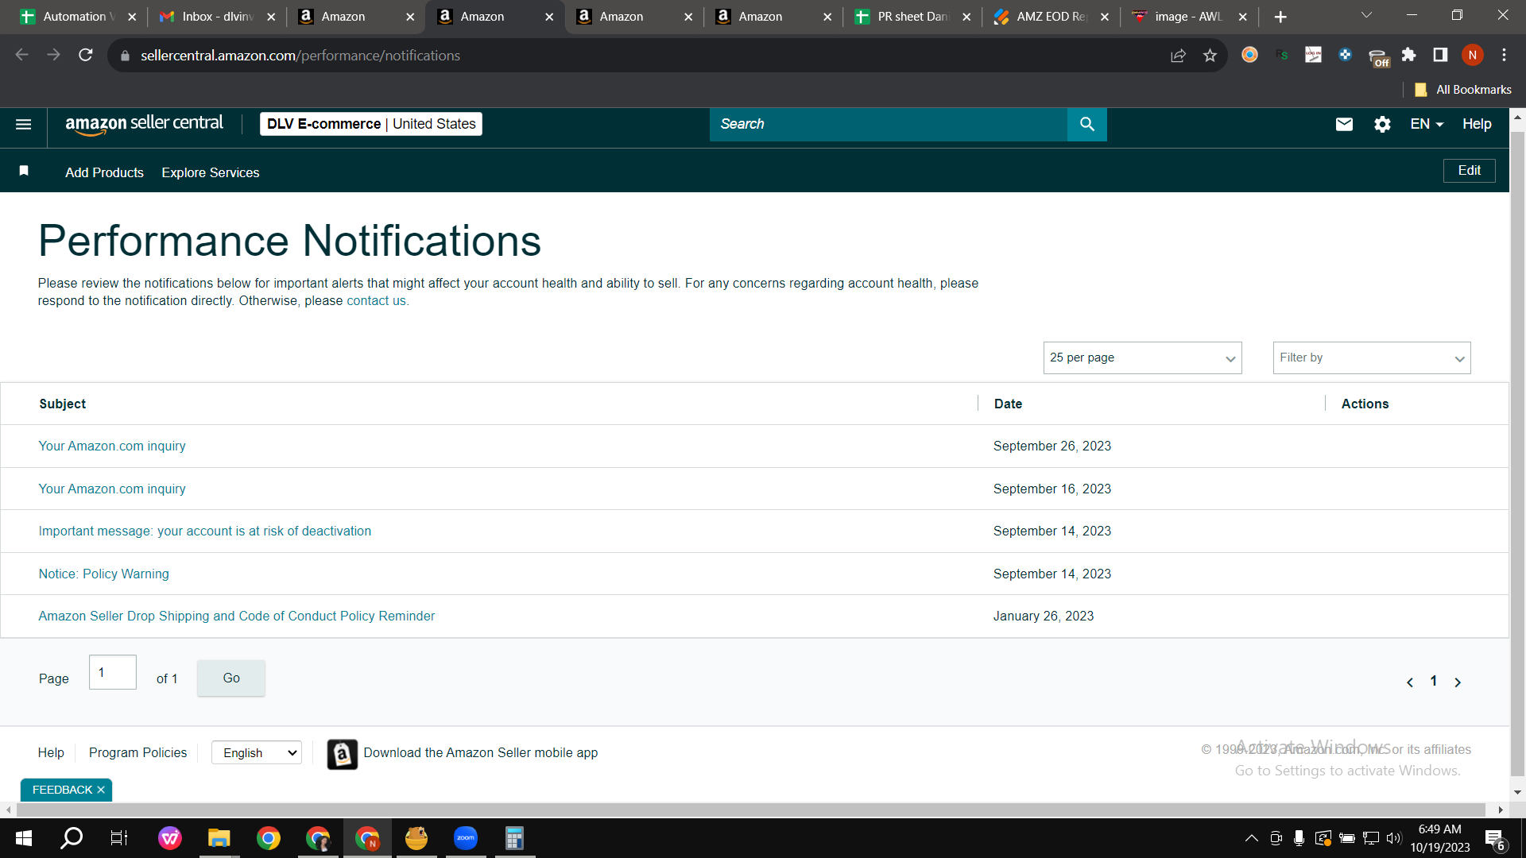
Task: Open the settings gear icon
Action: (1382, 124)
